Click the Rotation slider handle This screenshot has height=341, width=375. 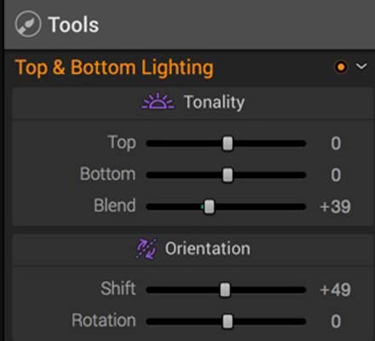coord(228,321)
